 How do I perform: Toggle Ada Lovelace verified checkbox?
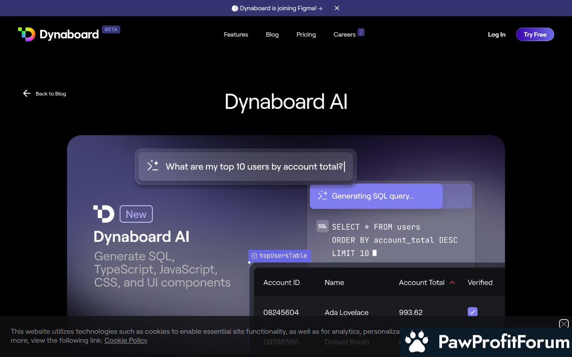[472, 312]
